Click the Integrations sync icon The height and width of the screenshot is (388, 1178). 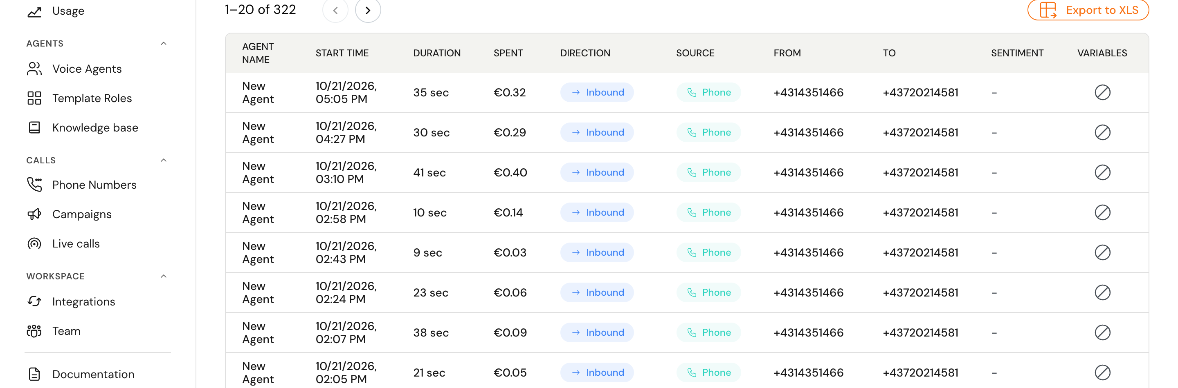pyautogui.click(x=34, y=301)
